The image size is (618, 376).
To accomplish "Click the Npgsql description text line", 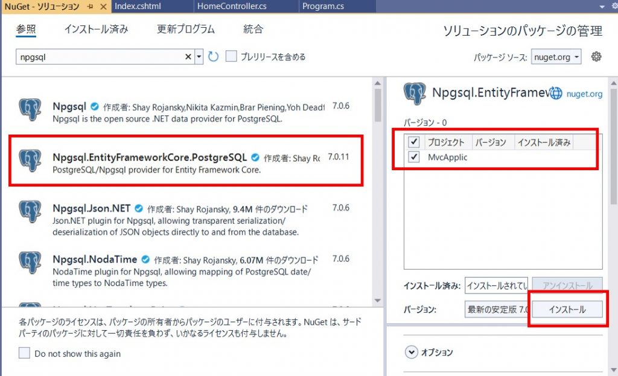I will pos(167,119).
